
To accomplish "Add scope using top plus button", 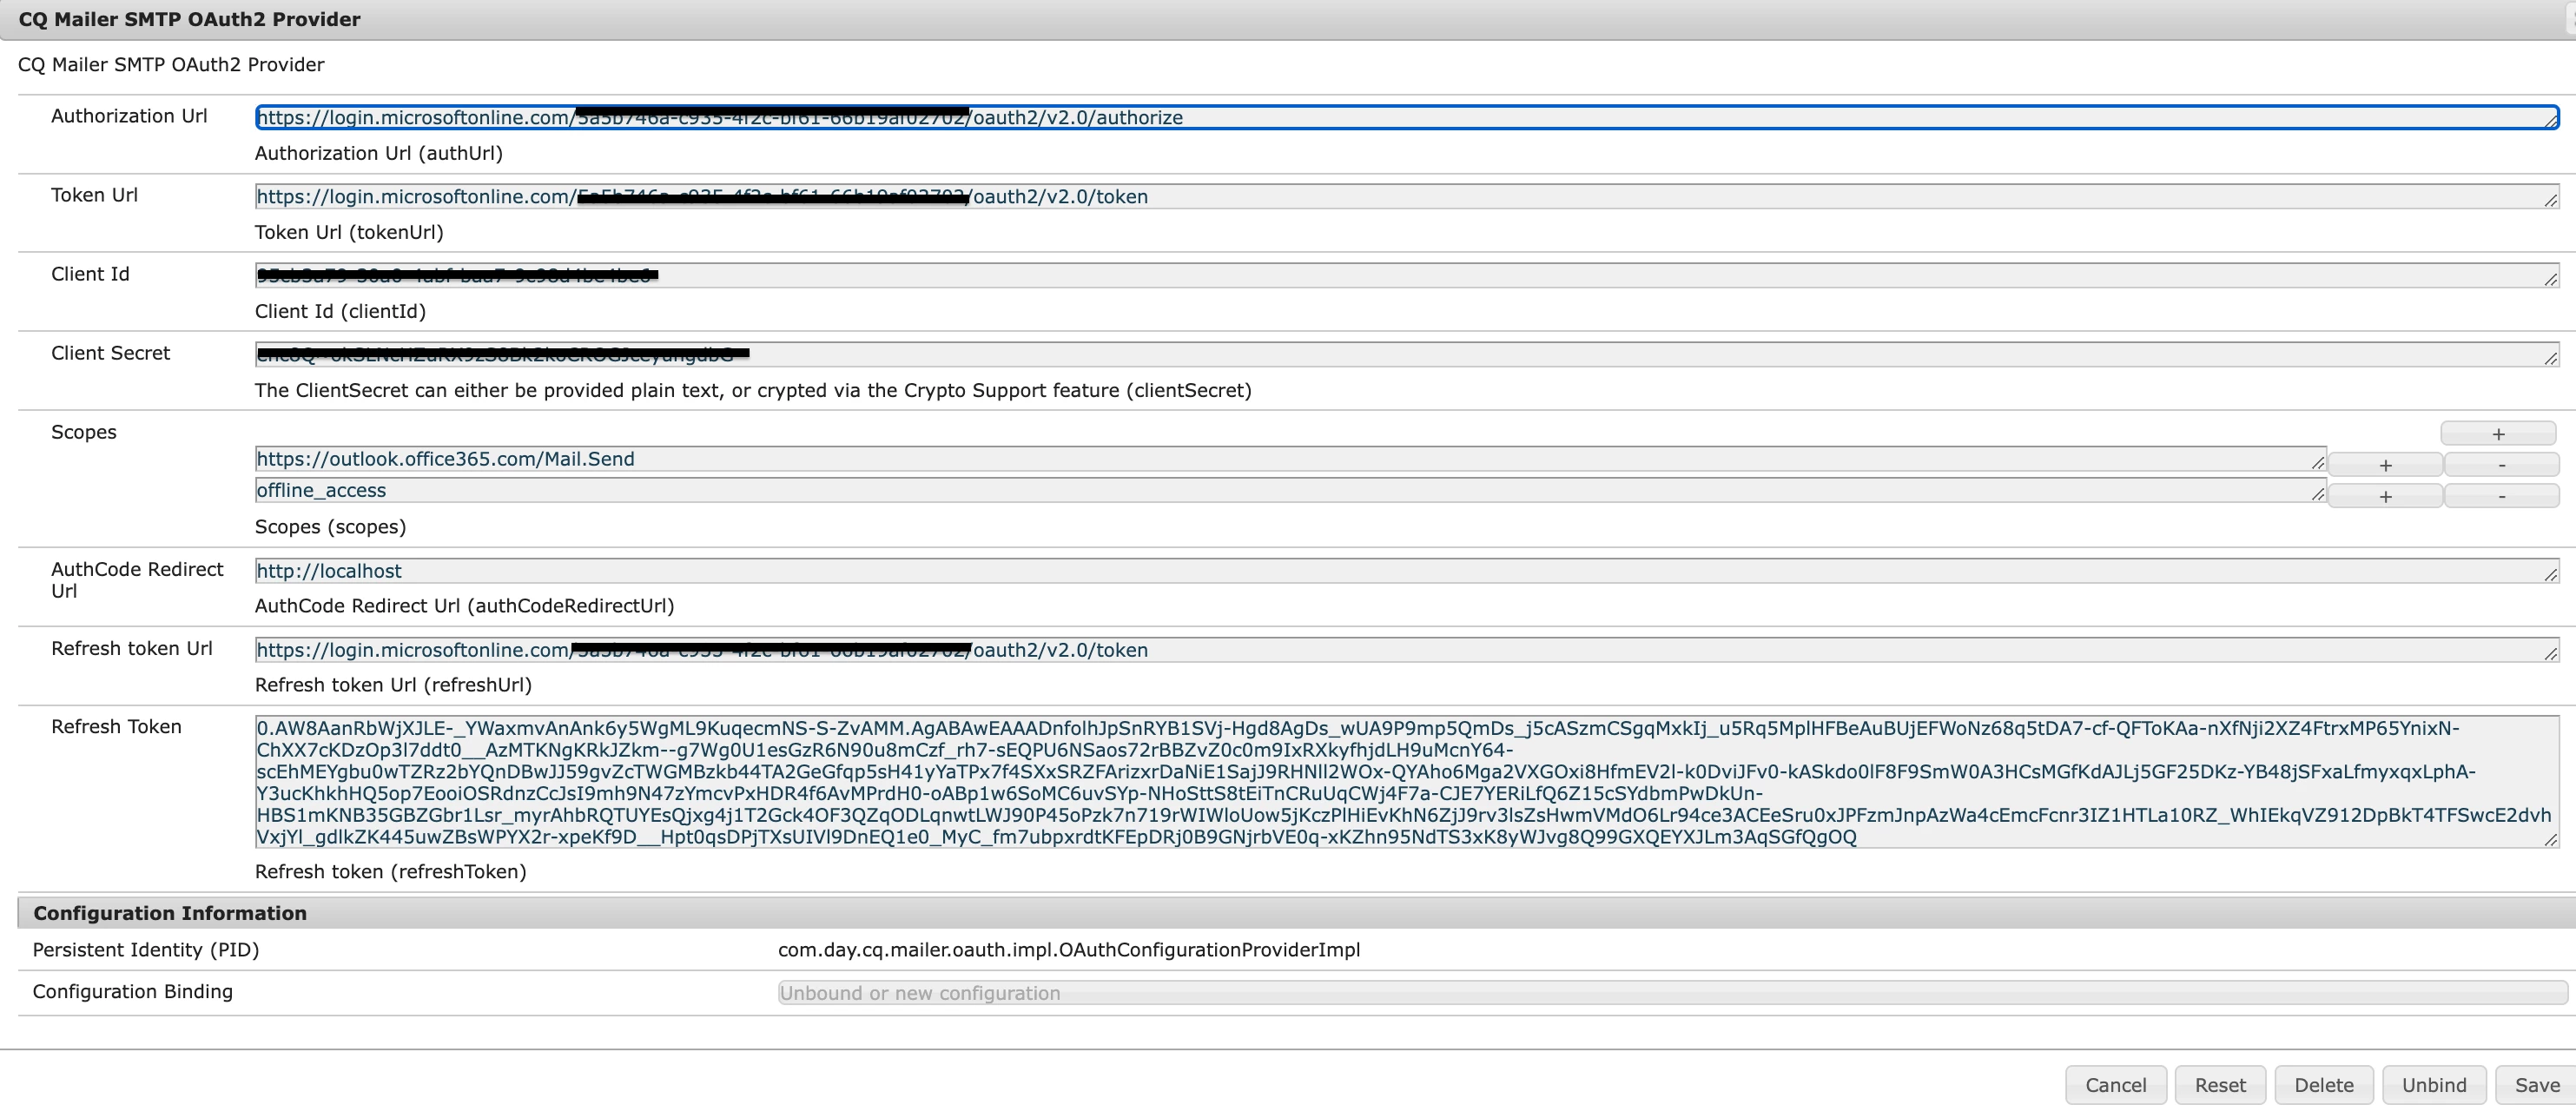I will pyautogui.click(x=2497, y=434).
